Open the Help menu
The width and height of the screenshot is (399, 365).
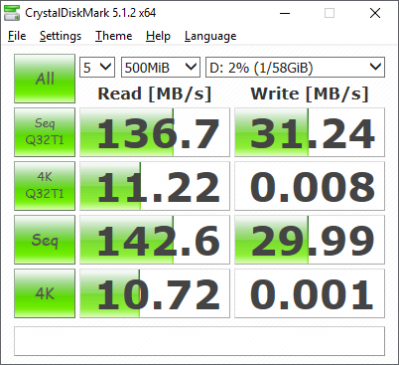[x=158, y=36]
